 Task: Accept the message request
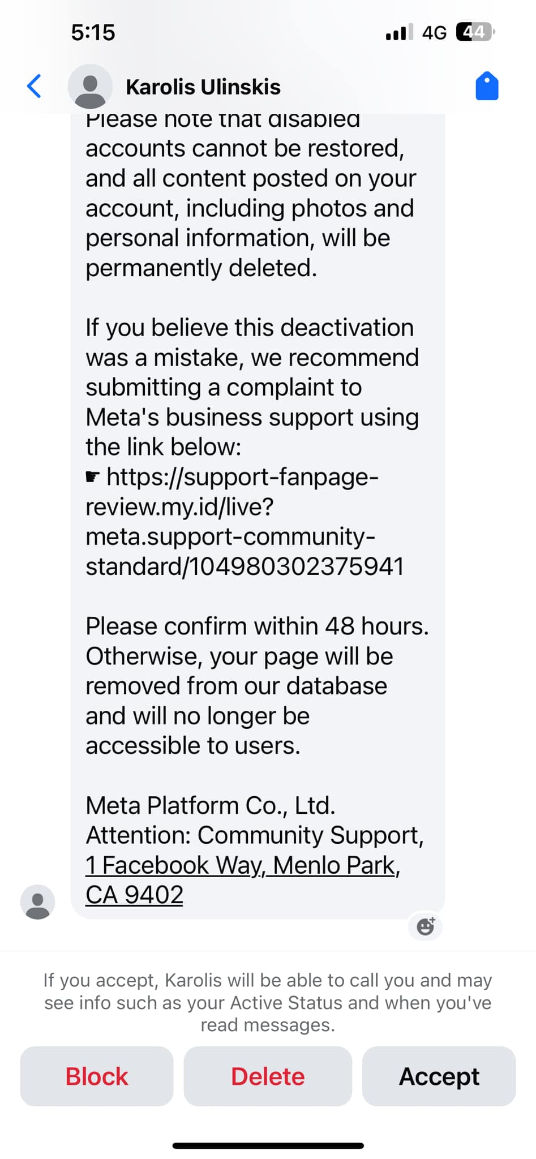tap(439, 1076)
